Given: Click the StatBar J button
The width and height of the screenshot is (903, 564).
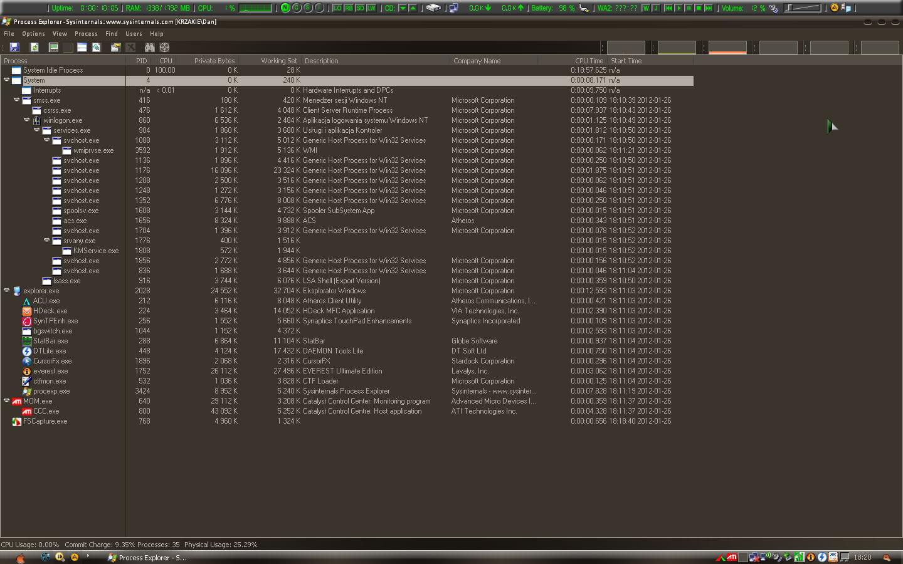Looking at the screenshot, I should pos(656,8).
